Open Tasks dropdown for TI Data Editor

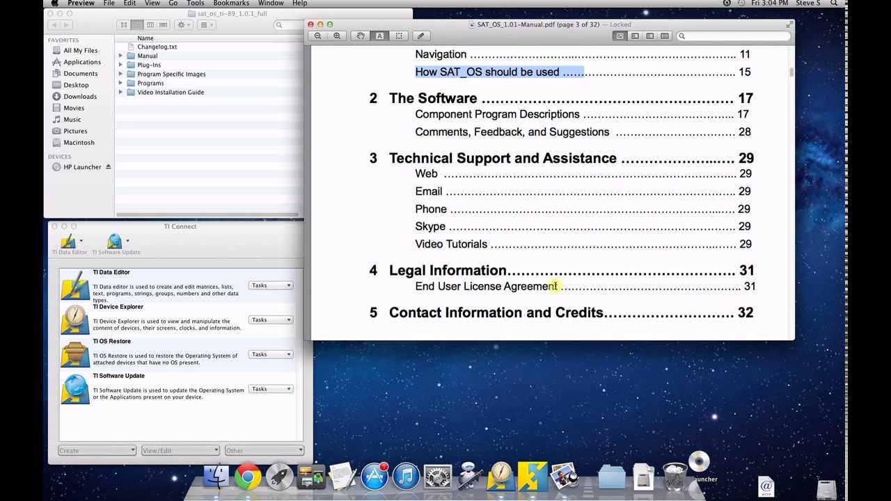tap(271, 285)
